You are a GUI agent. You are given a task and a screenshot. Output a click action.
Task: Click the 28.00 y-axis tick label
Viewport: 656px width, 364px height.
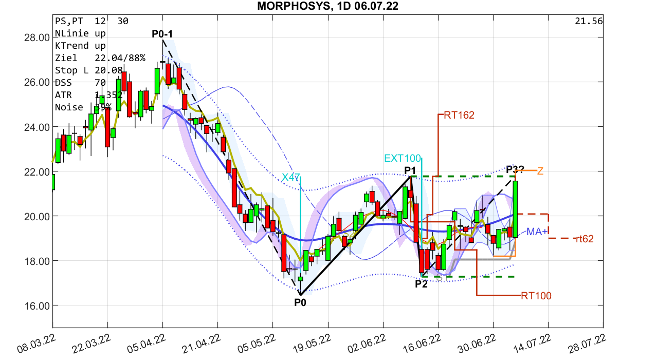[37, 37]
